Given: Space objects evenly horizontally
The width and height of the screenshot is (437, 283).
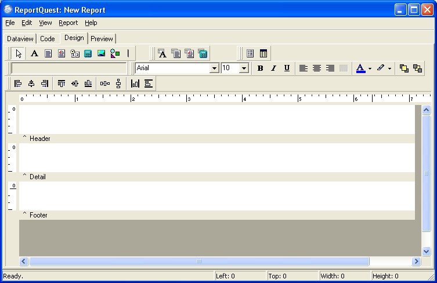Looking at the screenshot, I should (105, 84).
